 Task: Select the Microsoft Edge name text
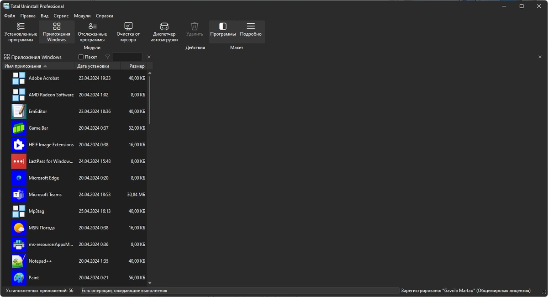(x=44, y=178)
